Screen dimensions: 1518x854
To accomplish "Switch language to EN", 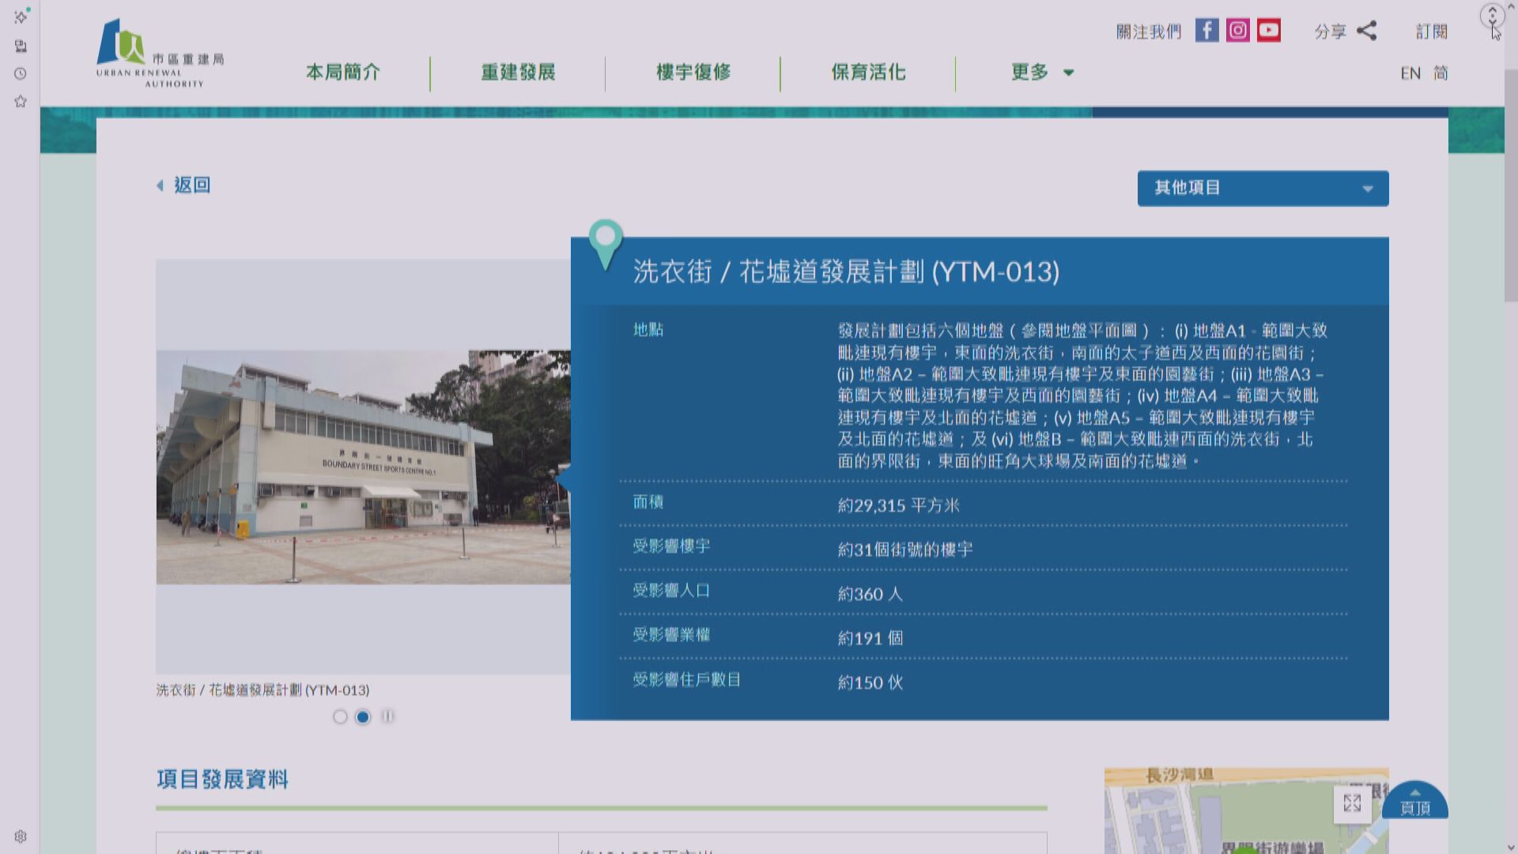I will click(x=1410, y=74).
